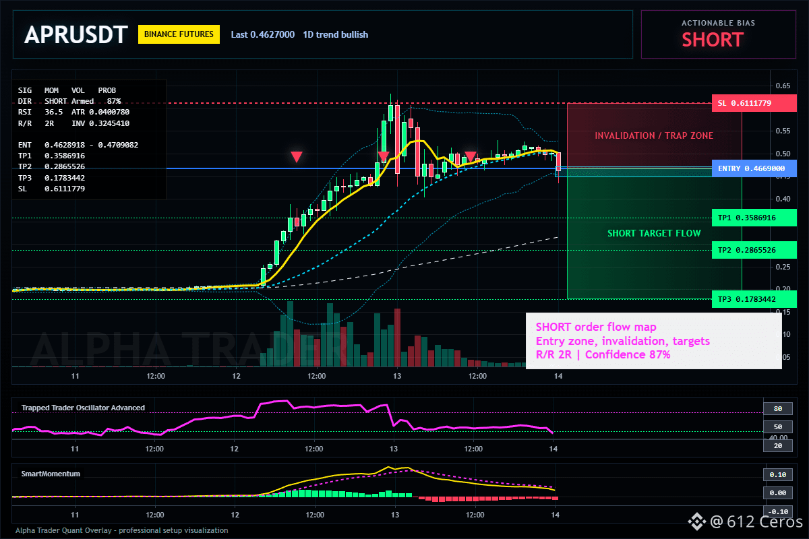Click the Alpha Trader Quant Overlay footer text
Viewport: 809px width, 539px height.
(x=121, y=530)
